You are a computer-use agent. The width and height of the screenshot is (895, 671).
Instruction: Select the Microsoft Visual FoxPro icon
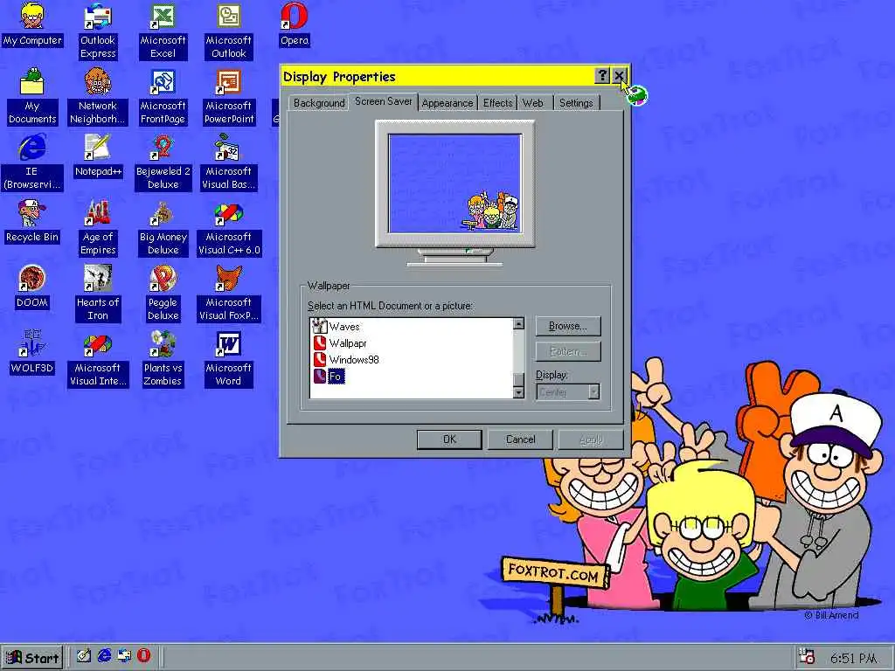pyautogui.click(x=229, y=294)
